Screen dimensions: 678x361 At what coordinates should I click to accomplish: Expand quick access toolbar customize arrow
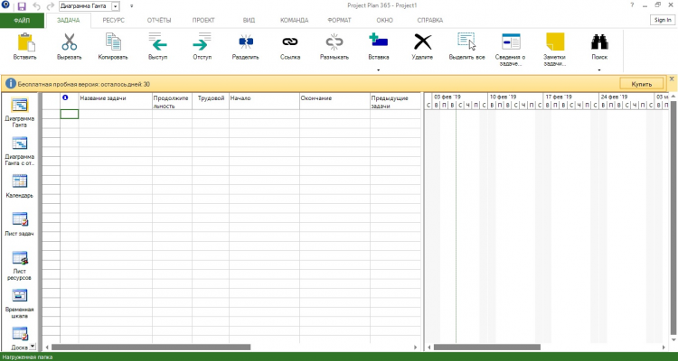click(131, 6)
